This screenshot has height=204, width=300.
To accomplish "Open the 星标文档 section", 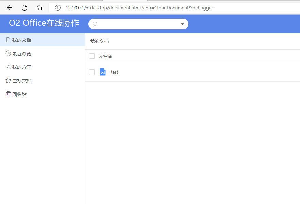I will tap(21, 80).
